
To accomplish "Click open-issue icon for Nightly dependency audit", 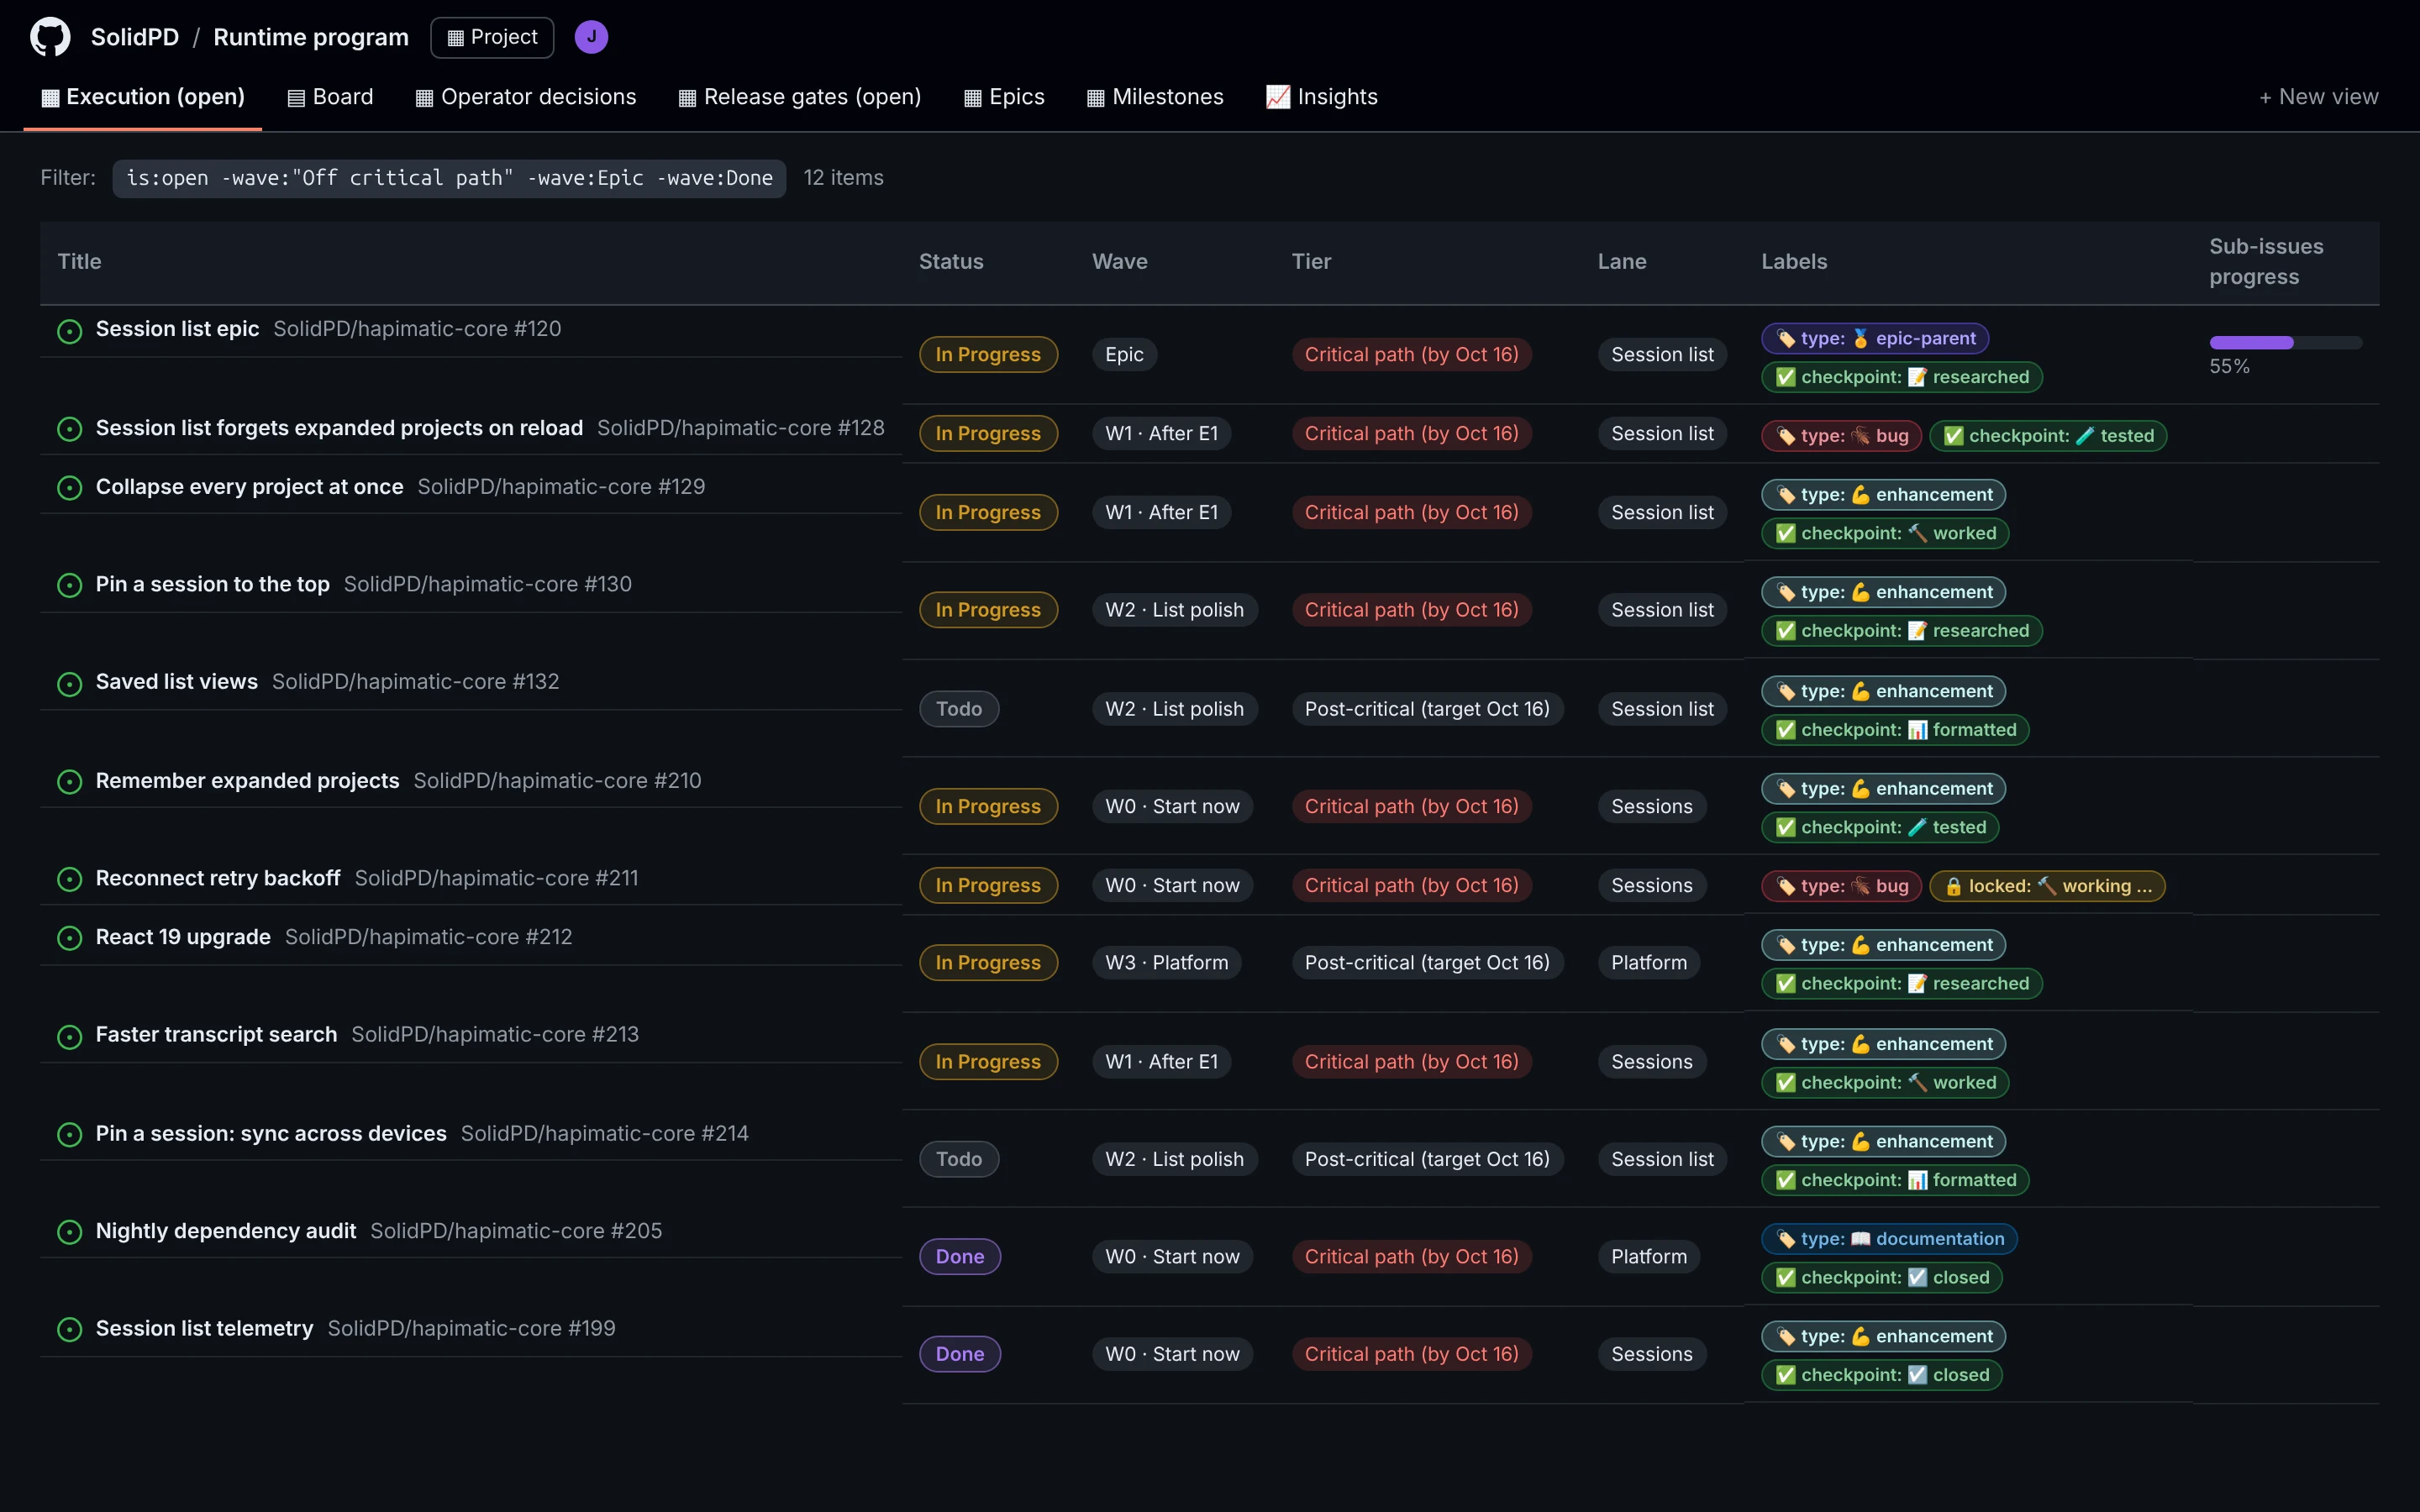I will (70, 1232).
